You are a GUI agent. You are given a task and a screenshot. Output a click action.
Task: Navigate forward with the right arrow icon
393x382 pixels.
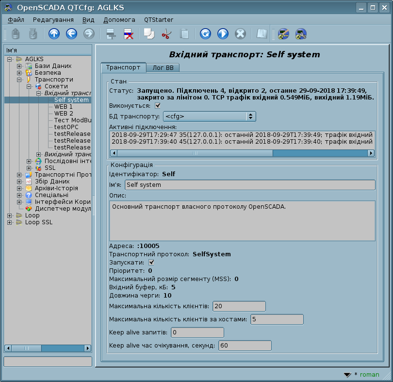click(x=89, y=34)
